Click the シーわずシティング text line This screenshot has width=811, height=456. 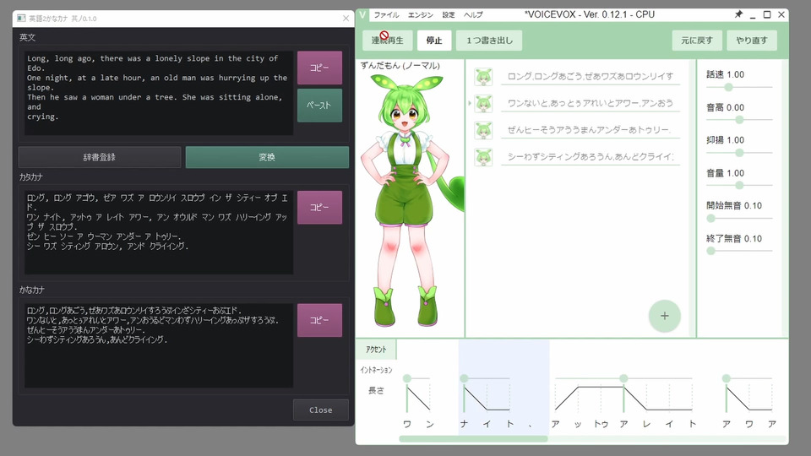591,157
